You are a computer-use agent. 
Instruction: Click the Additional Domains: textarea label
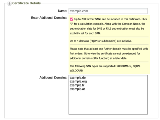(53, 77)
